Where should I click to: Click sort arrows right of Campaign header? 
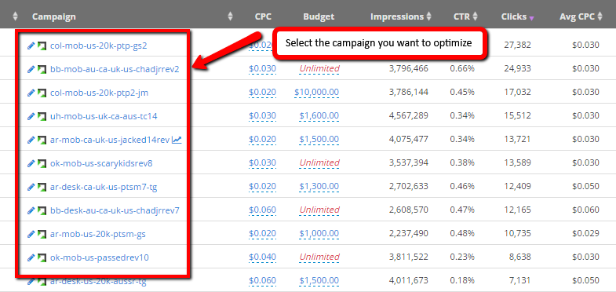point(230,16)
